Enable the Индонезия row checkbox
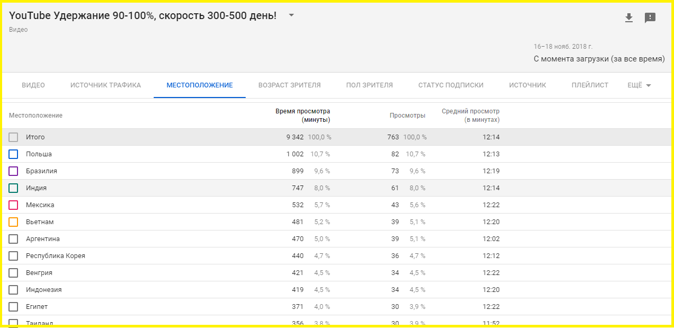Viewport: 674px width, 328px height. coord(13,290)
